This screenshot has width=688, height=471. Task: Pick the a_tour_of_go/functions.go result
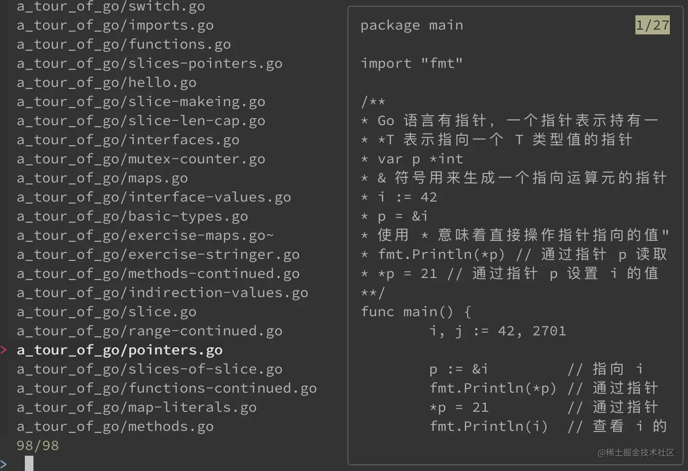[124, 44]
